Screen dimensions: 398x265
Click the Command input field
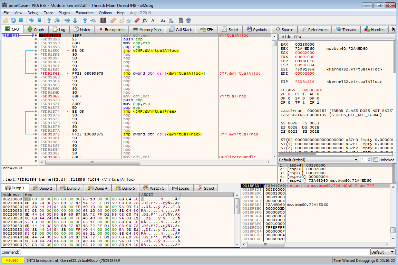(194, 252)
